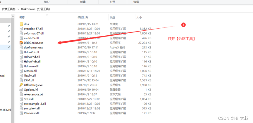This screenshot has width=253, height=123.
Task: Click the SDL2.dll file icon
Action: click(21, 99)
